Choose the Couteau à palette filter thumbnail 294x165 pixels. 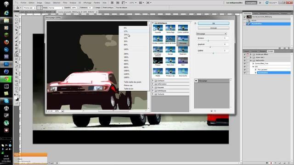158,40
